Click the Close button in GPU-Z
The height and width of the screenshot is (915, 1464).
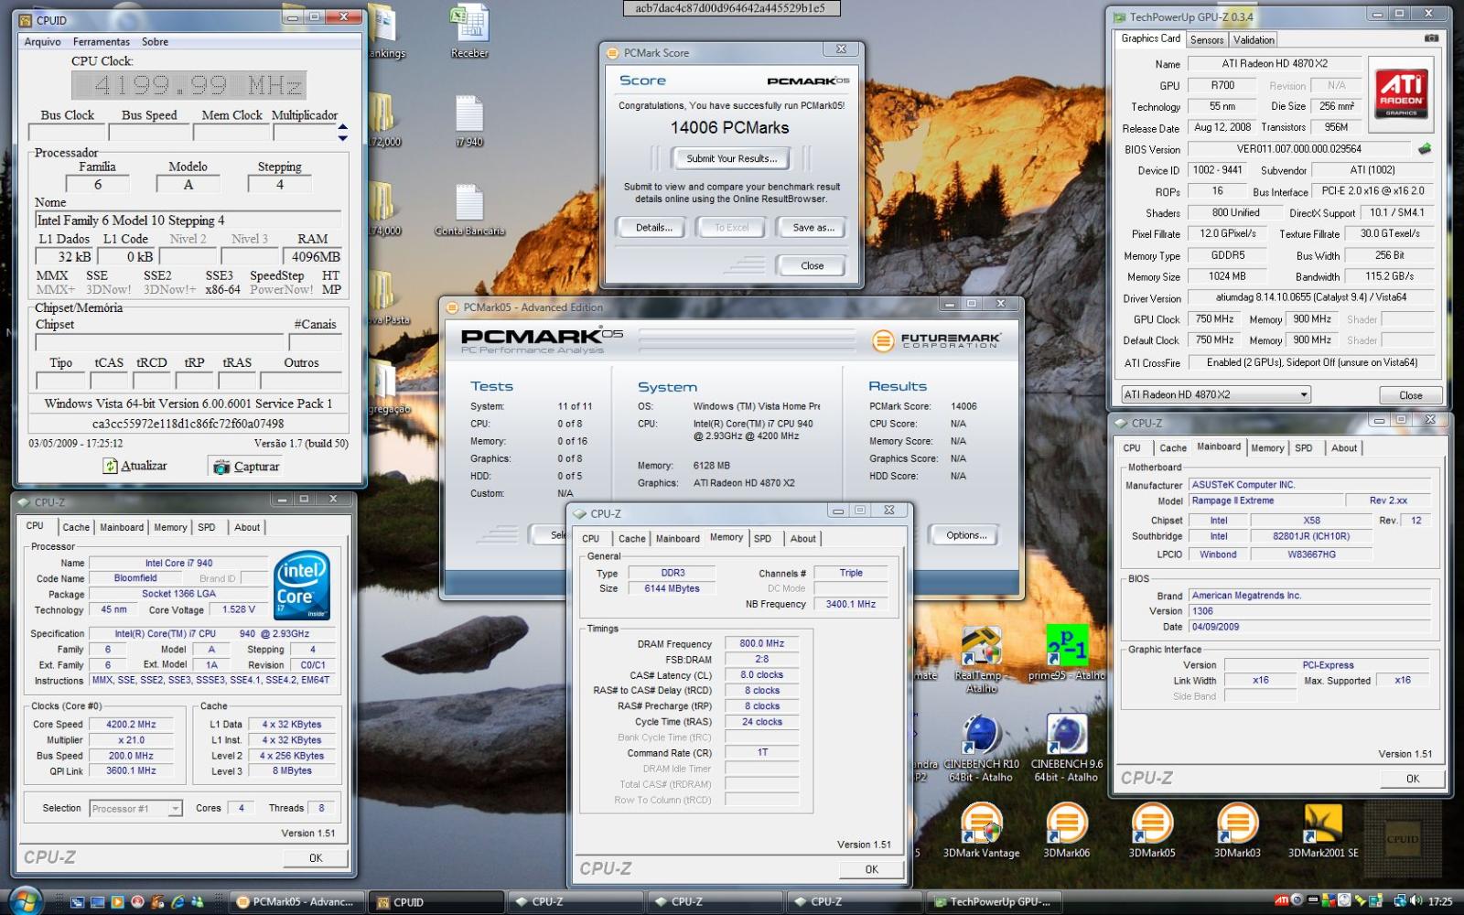[x=1411, y=395]
